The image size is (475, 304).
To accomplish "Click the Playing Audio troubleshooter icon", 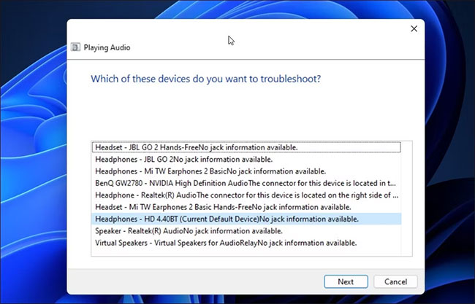I will (x=75, y=47).
